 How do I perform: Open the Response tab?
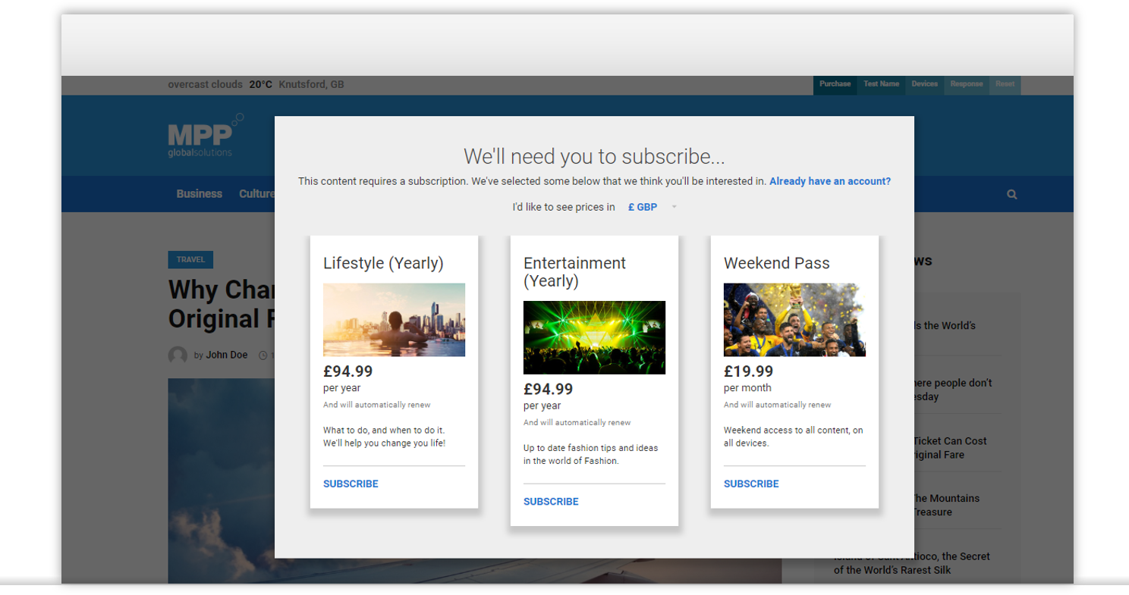966,84
